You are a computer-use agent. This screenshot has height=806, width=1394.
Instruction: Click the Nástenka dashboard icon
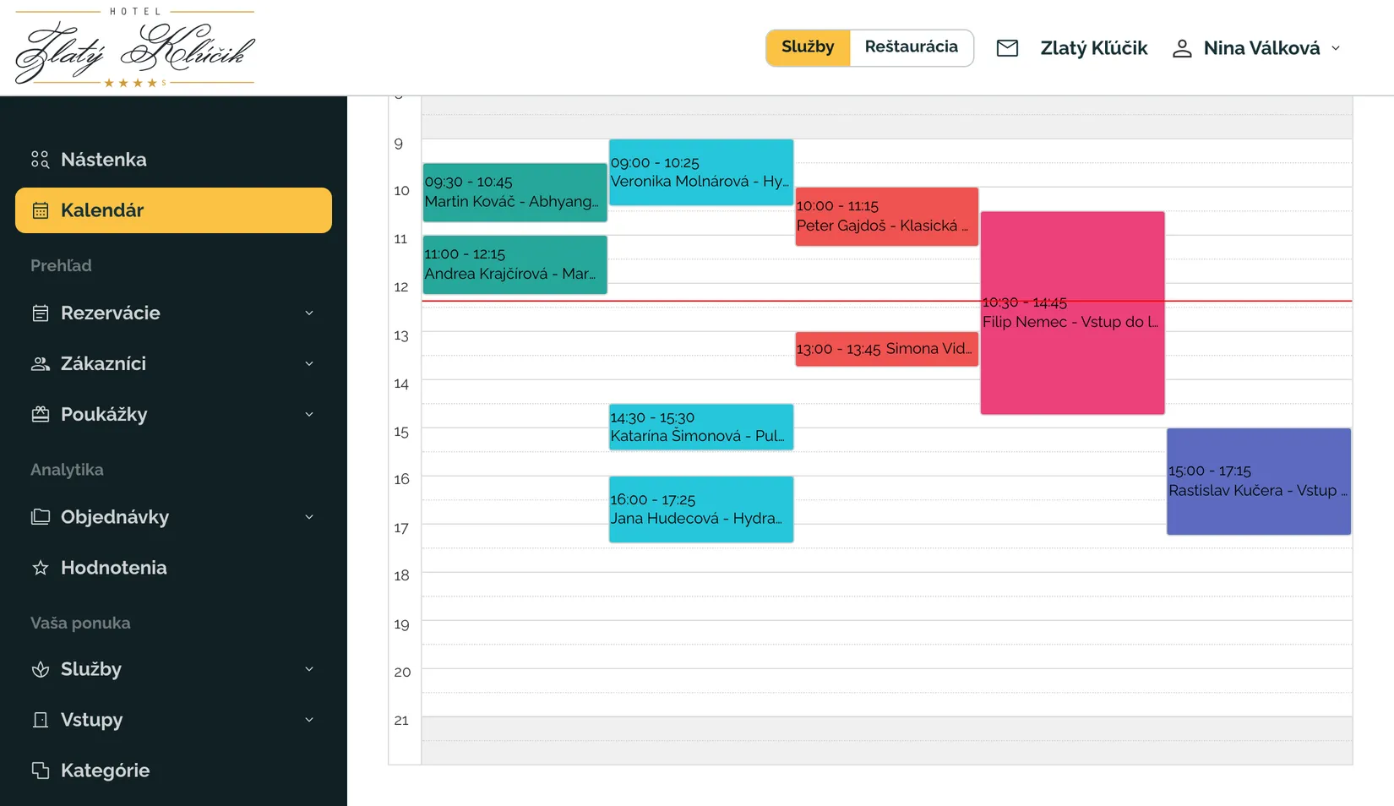(40, 160)
